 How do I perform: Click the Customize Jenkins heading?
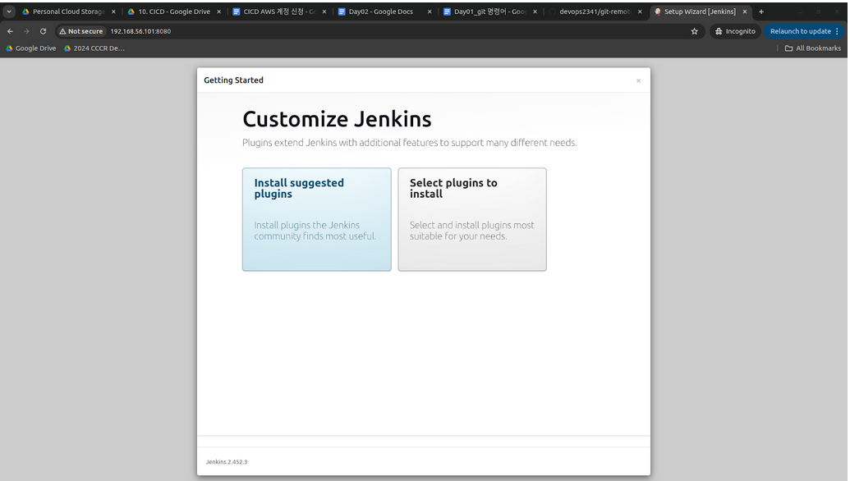pos(338,119)
